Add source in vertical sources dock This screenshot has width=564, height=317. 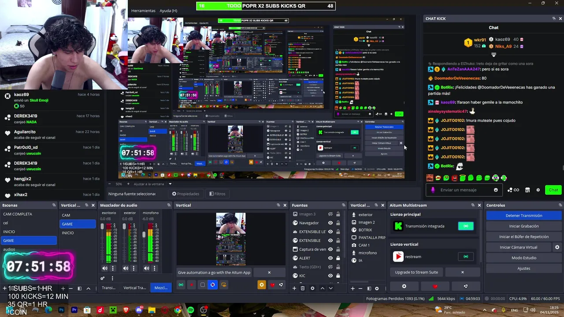[x=352, y=288]
